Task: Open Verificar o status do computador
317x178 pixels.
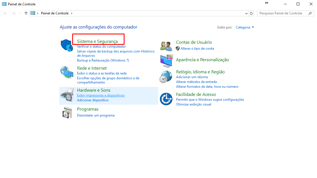Action: coord(101,47)
